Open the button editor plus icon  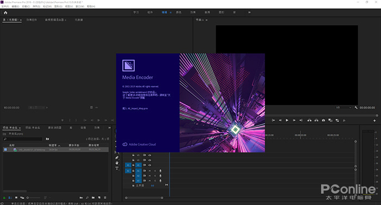click(x=374, y=120)
